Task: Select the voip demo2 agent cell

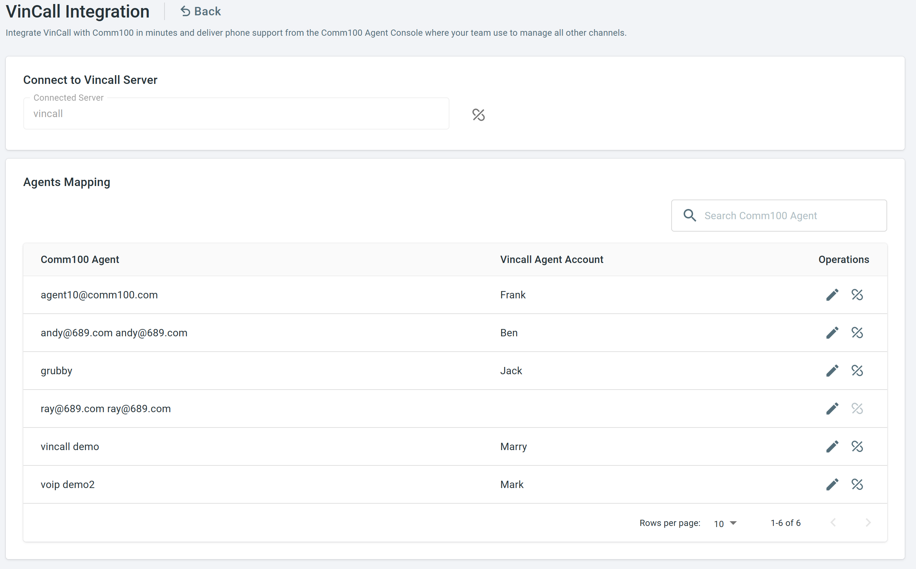Action: 68,485
